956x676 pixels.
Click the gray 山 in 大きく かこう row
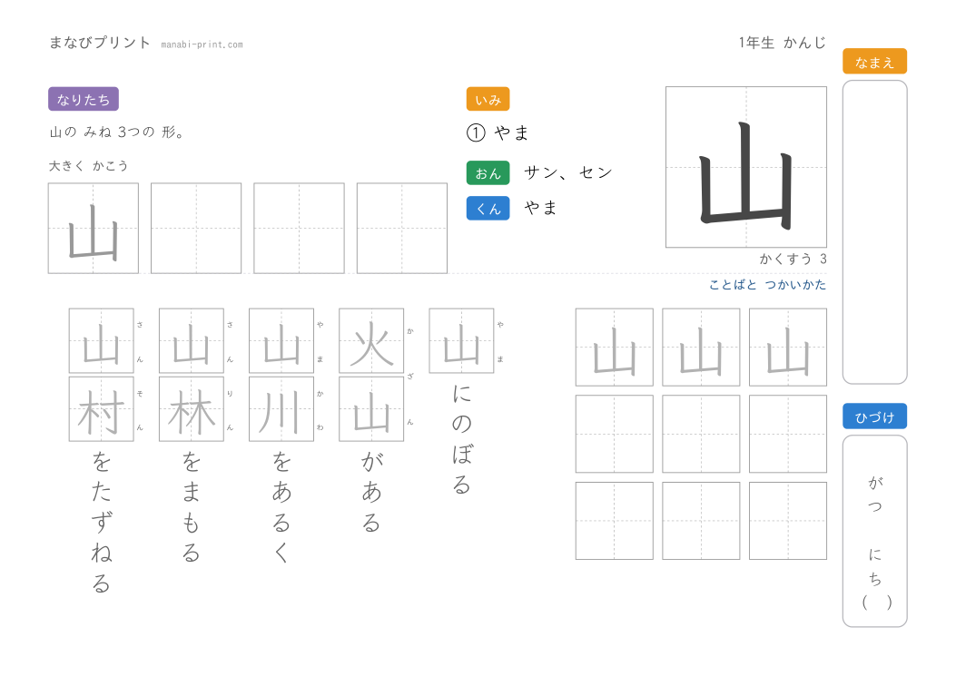94,231
